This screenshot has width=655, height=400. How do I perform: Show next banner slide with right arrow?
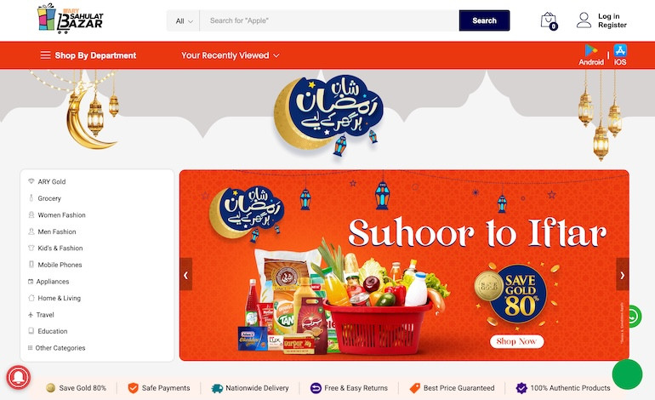click(x=623, y=275)
